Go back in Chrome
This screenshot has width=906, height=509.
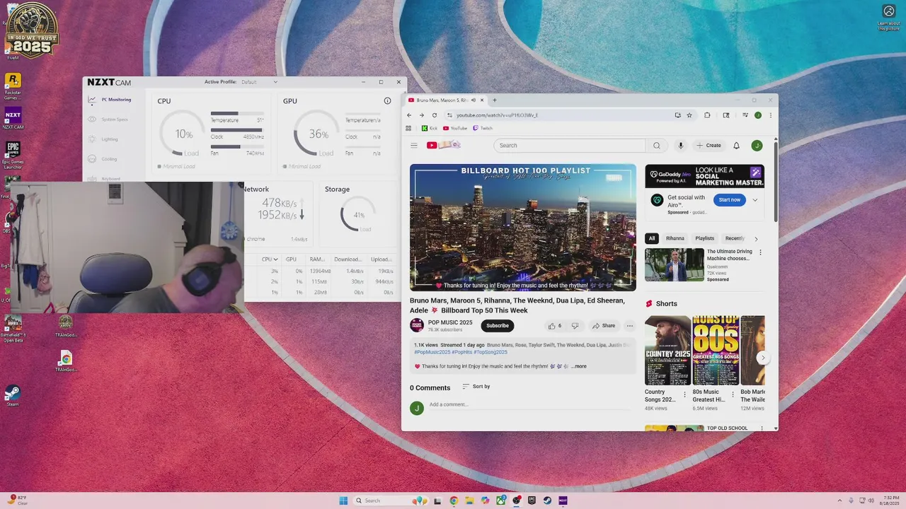click(409, 115)
